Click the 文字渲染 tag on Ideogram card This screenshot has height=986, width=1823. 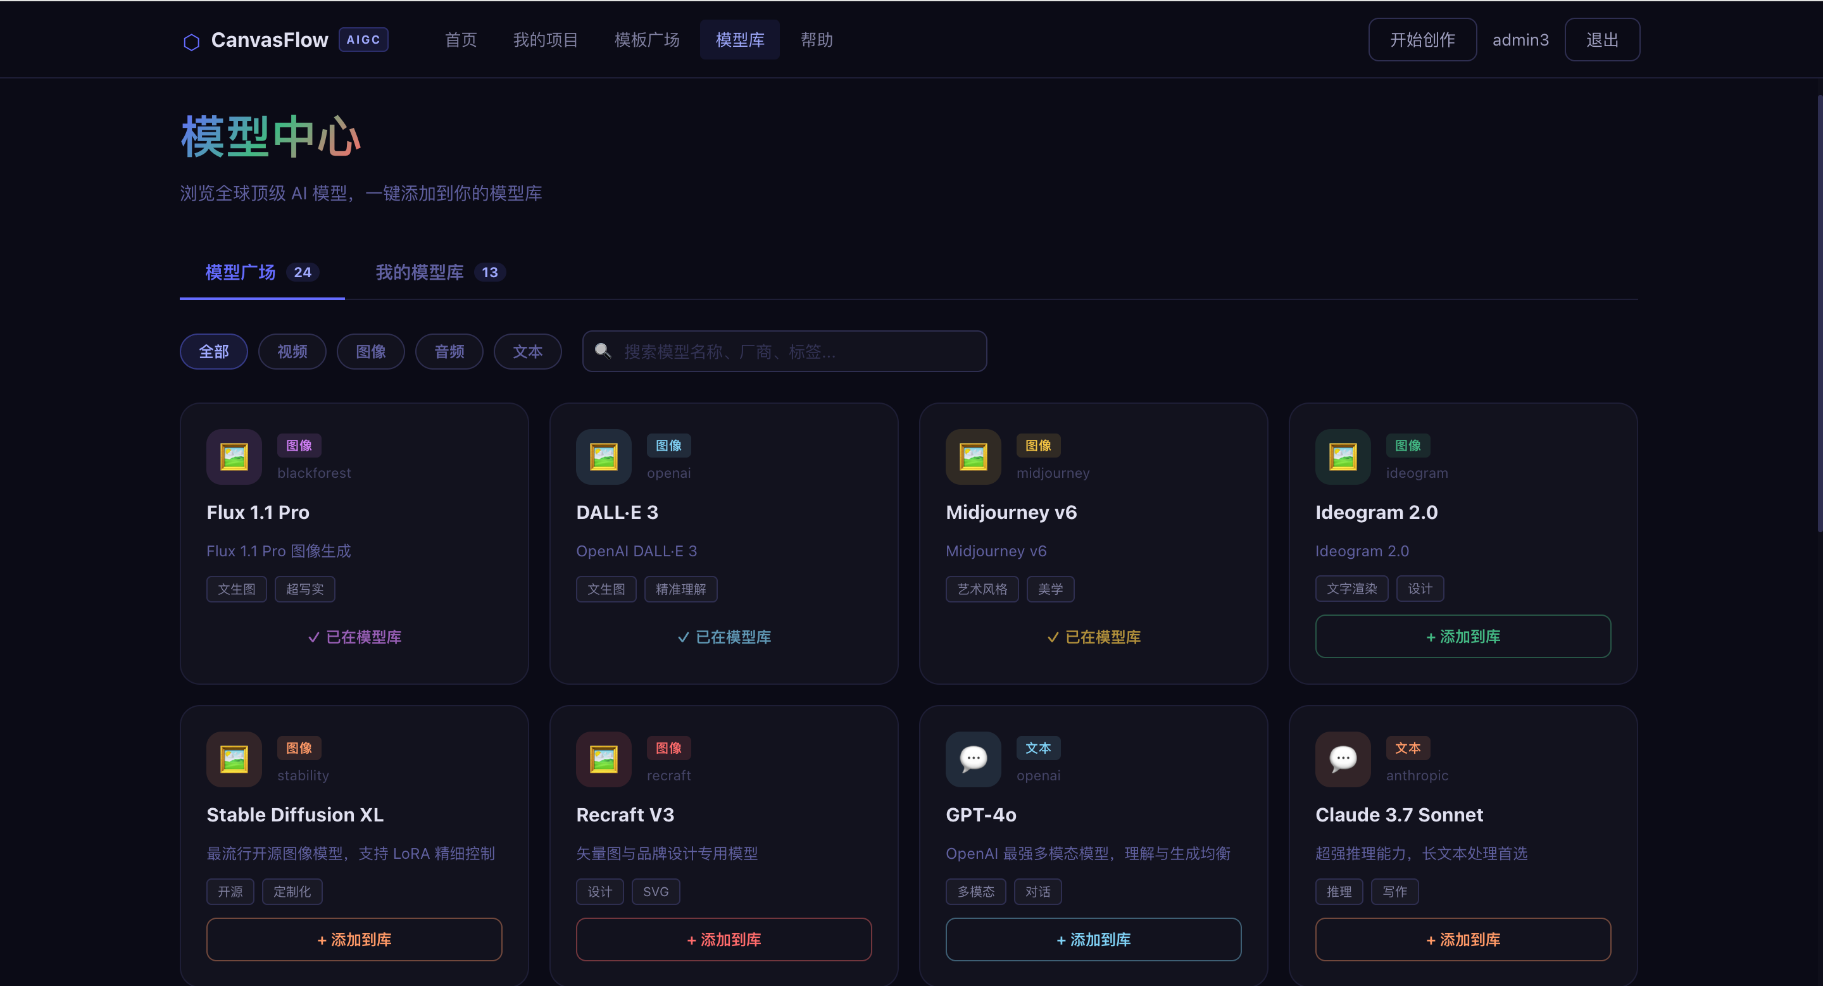pos(1351,589)
